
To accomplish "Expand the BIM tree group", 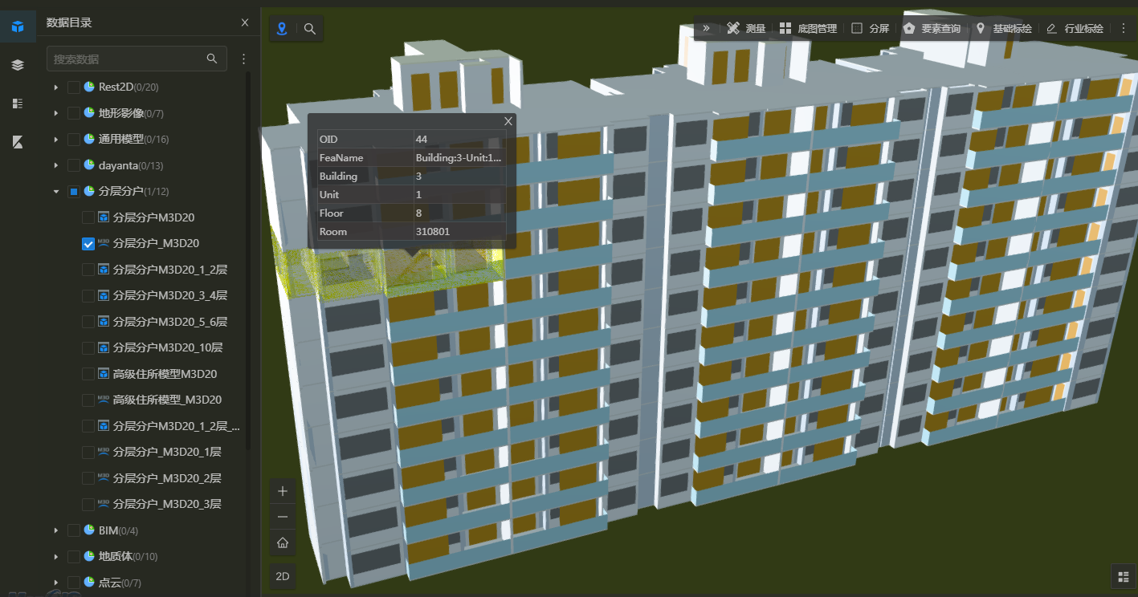I will (55, 530).
